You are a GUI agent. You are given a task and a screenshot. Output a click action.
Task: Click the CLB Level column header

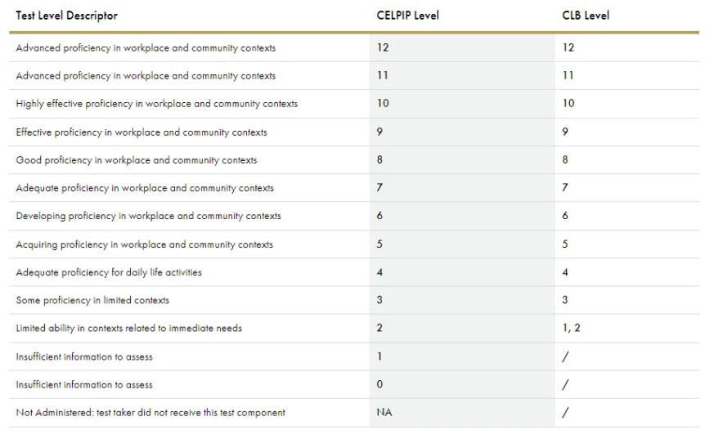[x=586, y=16]
